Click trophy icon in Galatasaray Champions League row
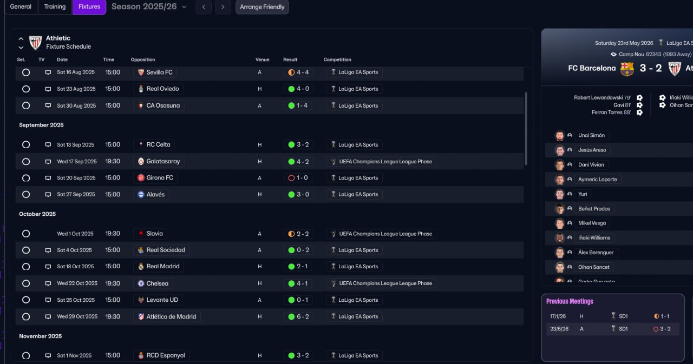Viewport: 693px width, 364px height. pyautogui.click(x=334, y=161)
